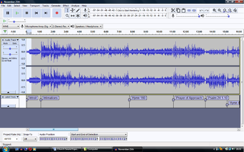Select the Selection (I-beam) tool

click(x=67, y=11)
